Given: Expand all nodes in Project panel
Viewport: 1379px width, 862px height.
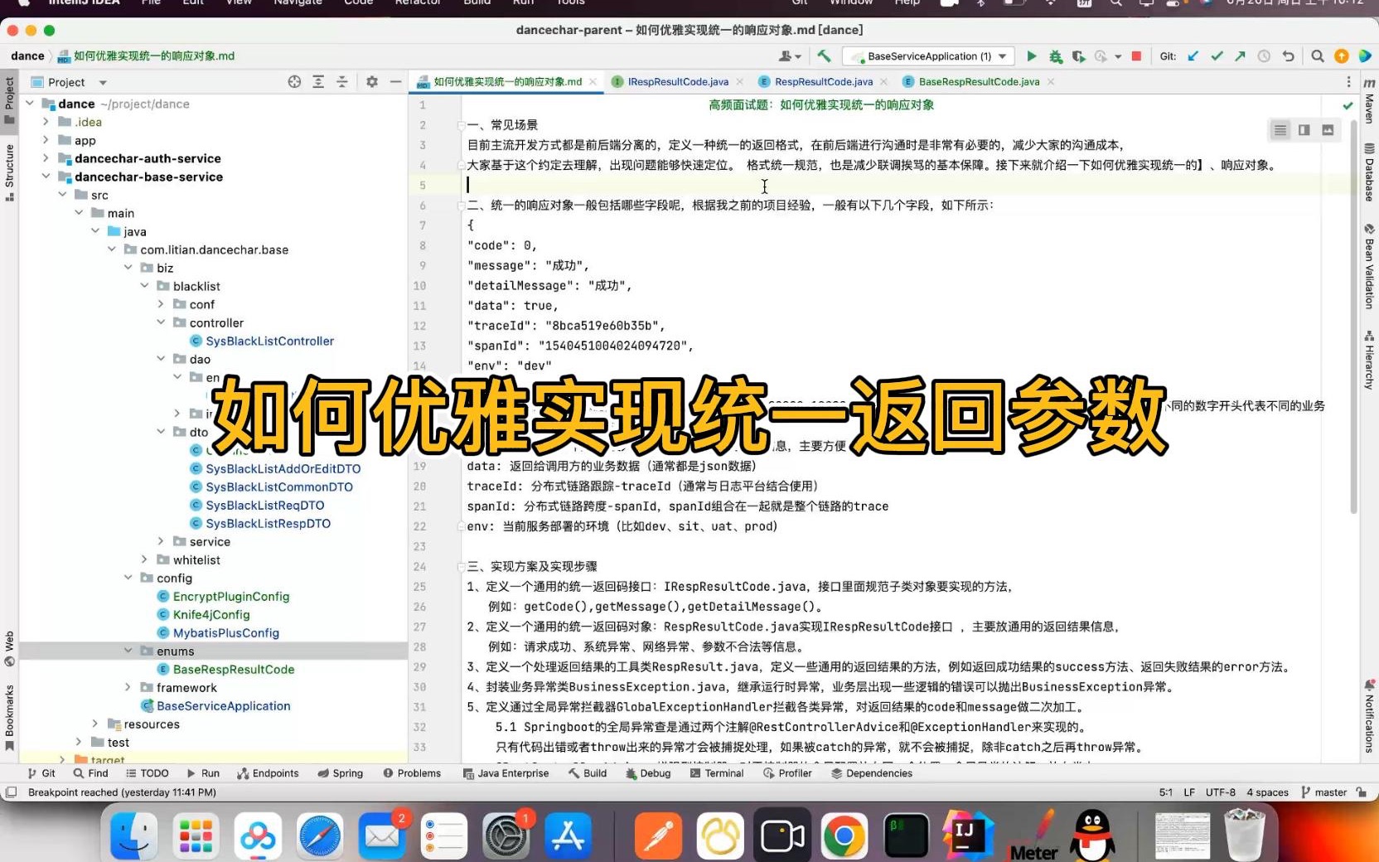Looking at the screenshot, I should tap(318, 82).
